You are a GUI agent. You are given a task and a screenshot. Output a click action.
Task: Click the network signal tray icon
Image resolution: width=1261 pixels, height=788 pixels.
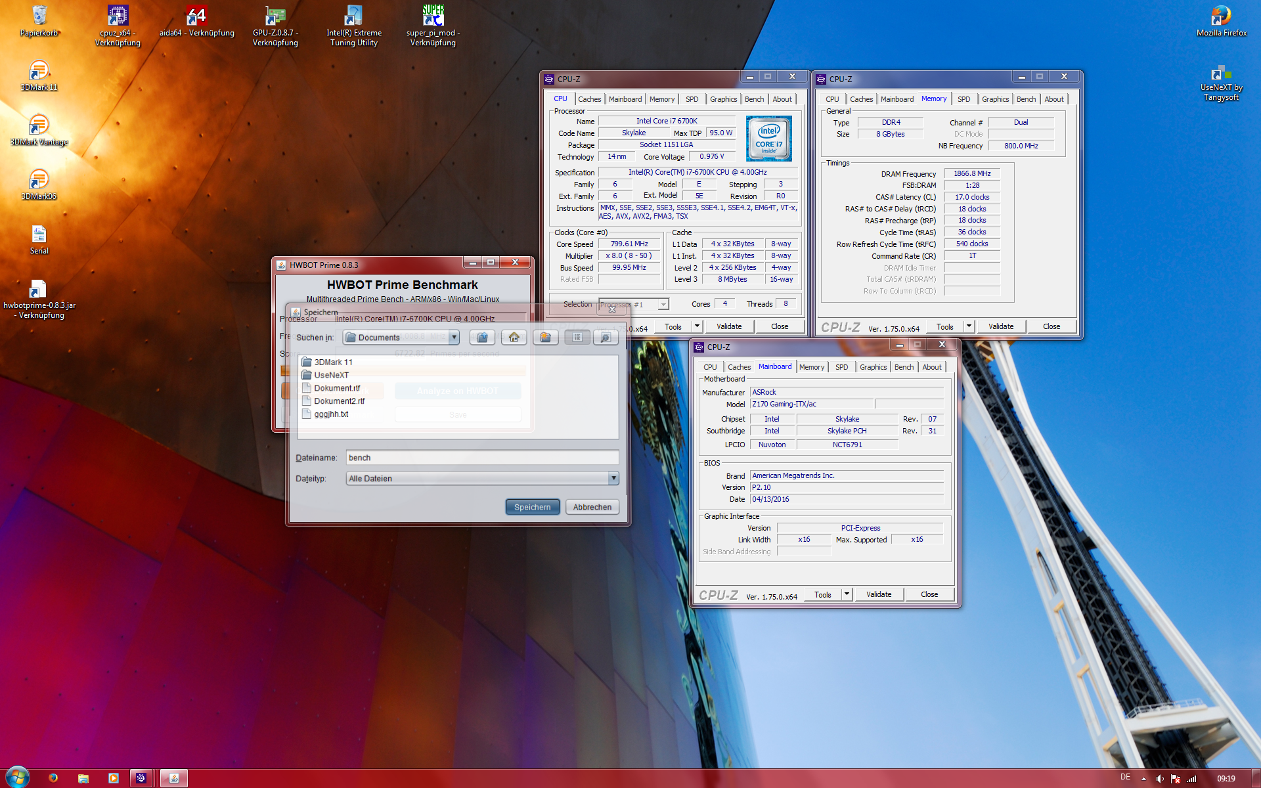pos(1191,779)
